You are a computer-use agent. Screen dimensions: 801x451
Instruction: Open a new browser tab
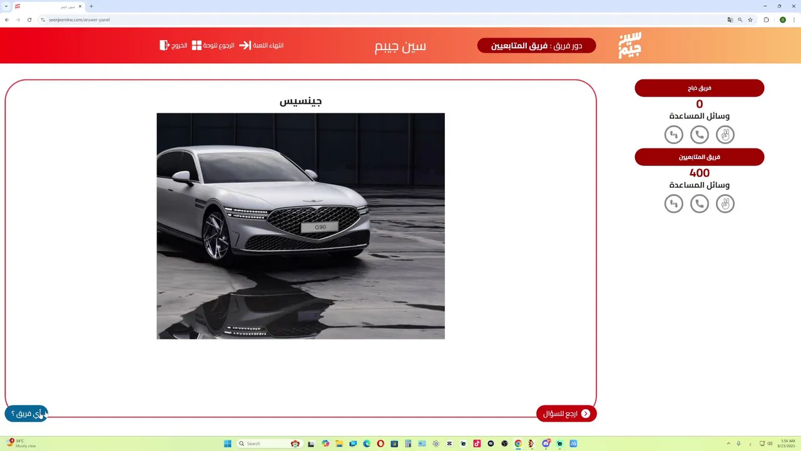(91, 6)
